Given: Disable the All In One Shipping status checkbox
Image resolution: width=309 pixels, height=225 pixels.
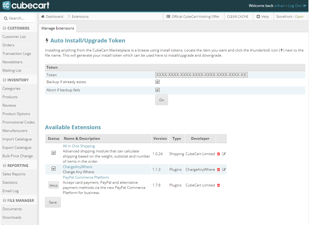Looking at the screenshot, I should point(53,153).
